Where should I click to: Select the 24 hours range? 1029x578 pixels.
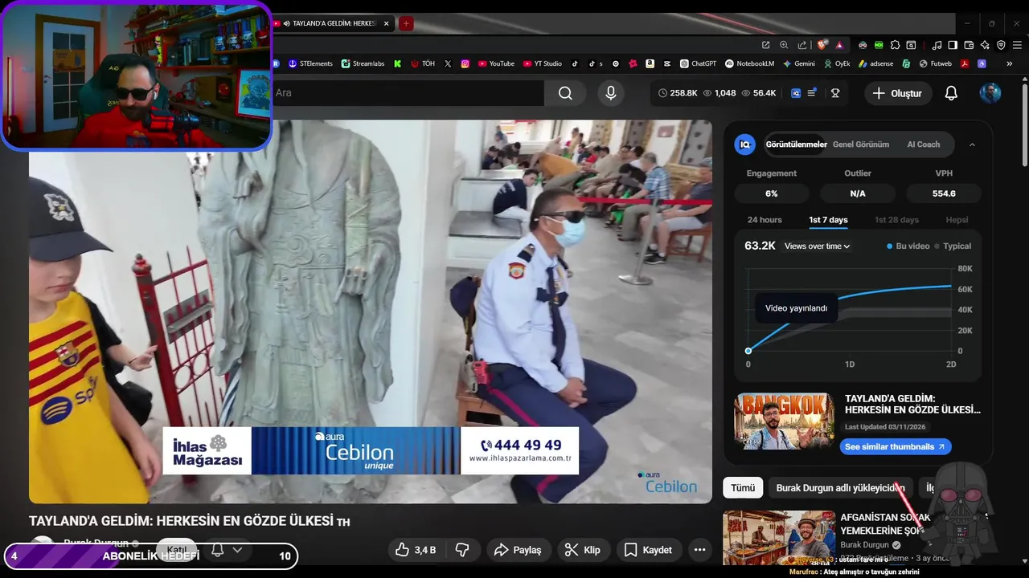click(x=765, y=220)
